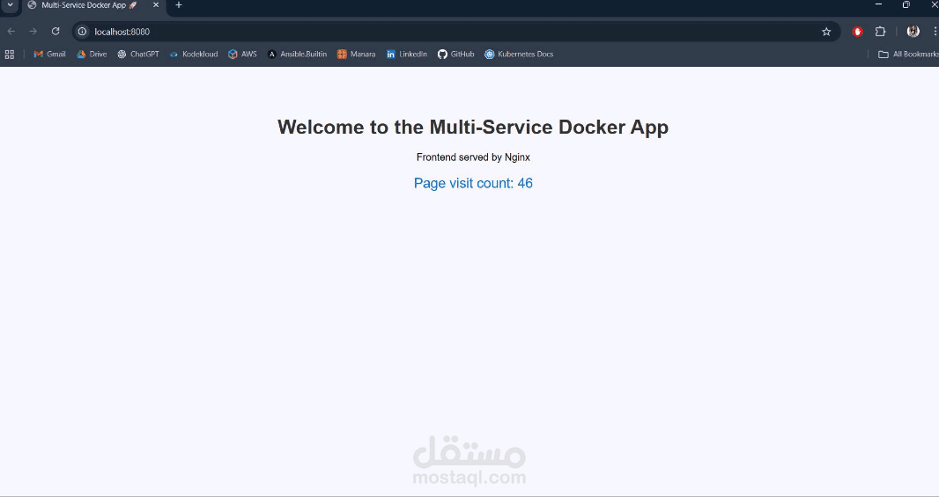Screen dimensions: 939x497
Task: Reload the page
Action: pyautogui.click(x=55, y=32)
